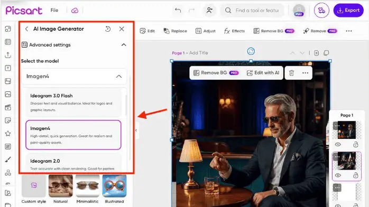Open the top icon in left sidebar

8,29
